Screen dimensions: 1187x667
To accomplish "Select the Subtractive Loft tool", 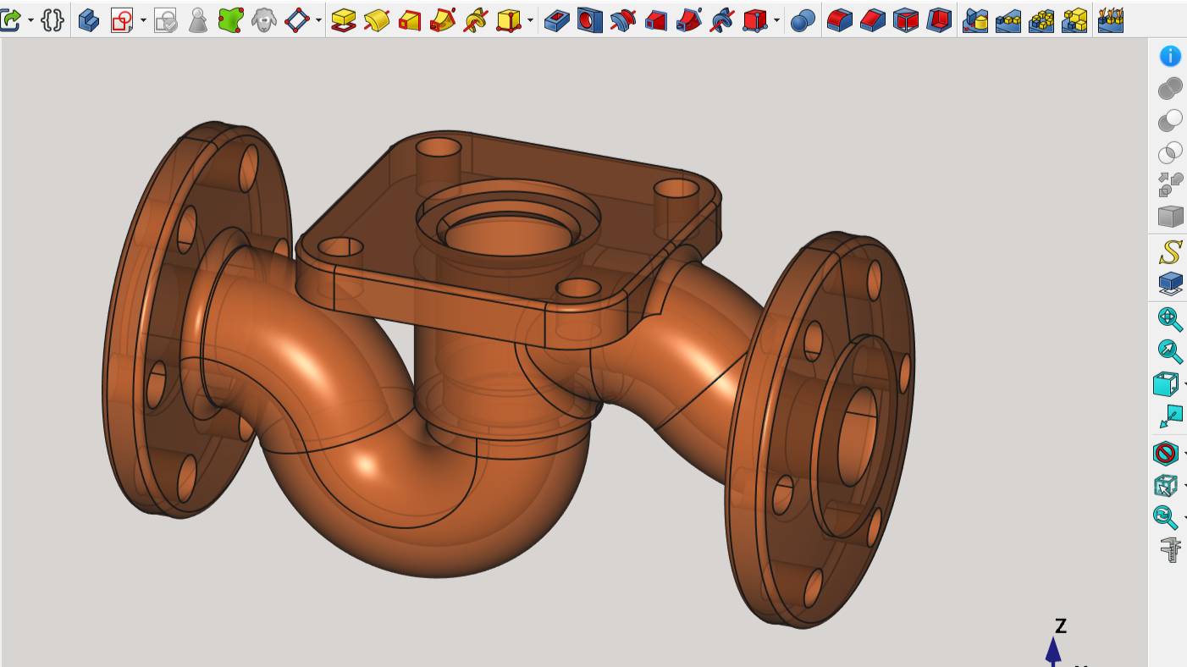I will [x=655, y=19].
